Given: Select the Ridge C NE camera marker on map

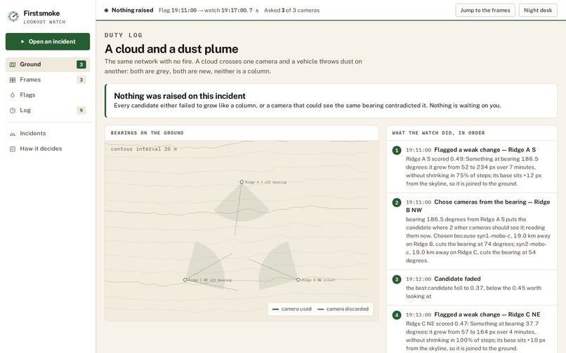Looking at the screenshot, I should point(185,280).
